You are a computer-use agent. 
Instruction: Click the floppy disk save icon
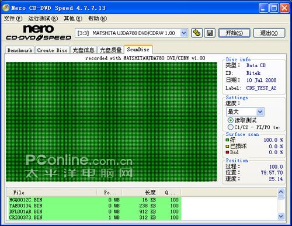pos(210,33)
